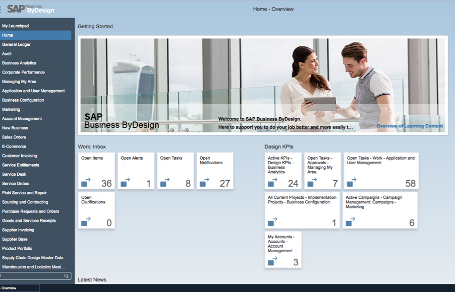
Task: Open Supplier Invoicing work center
Action: click(35, 230)
